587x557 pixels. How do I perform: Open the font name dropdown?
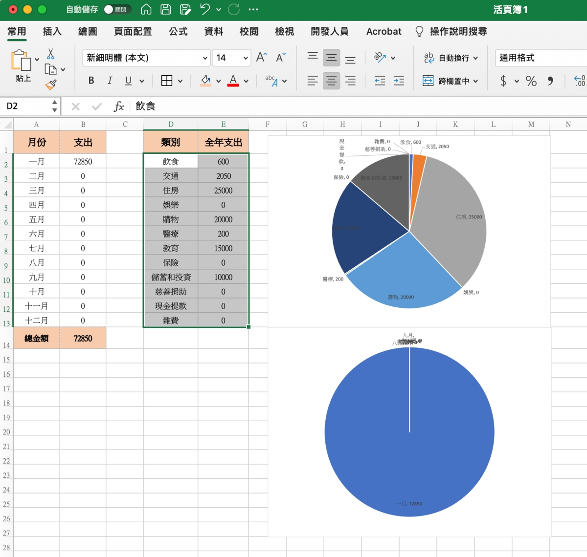(205, 58)
